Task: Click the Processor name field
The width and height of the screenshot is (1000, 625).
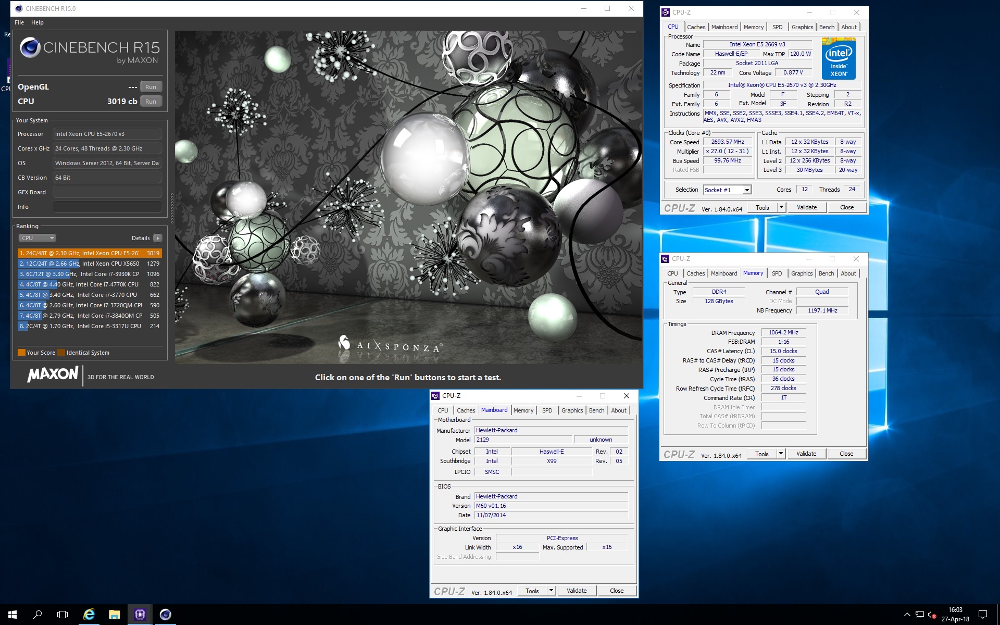Action: point(107,134)
